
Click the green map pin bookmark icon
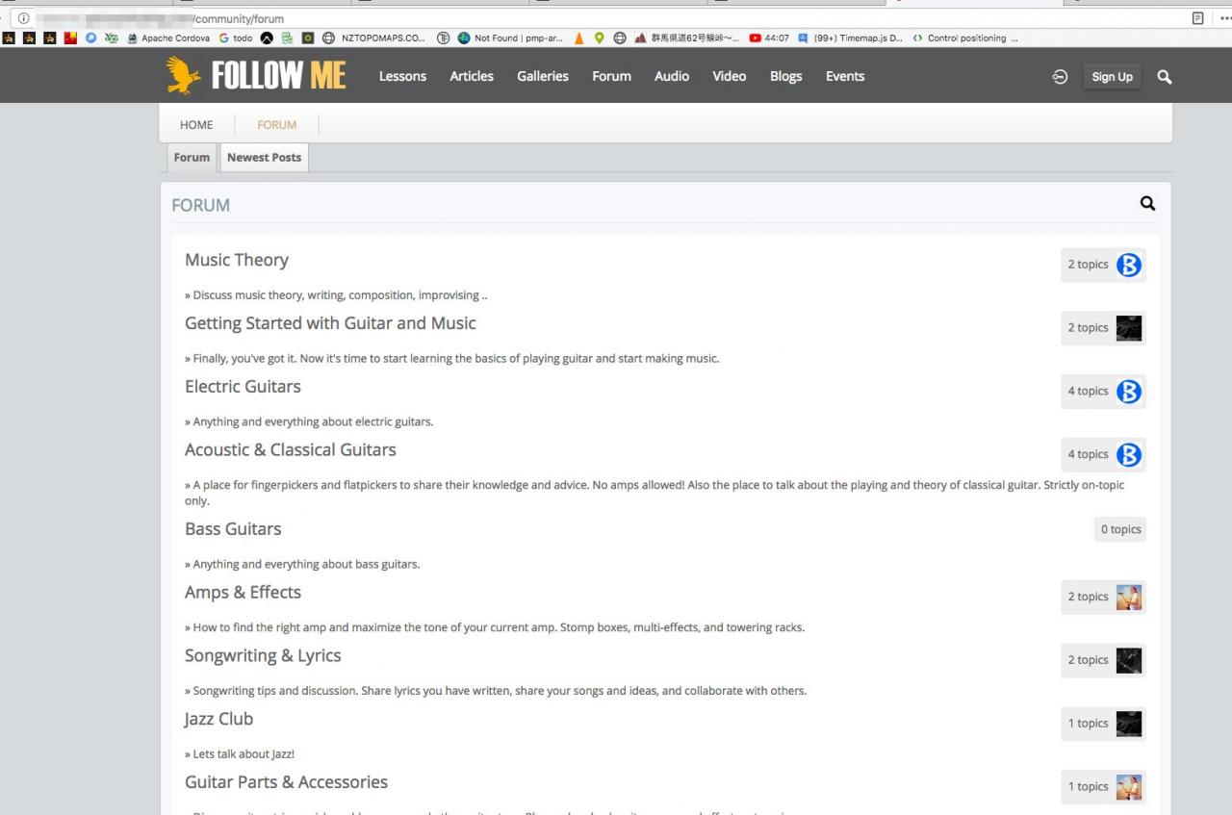tap(600, 38)
